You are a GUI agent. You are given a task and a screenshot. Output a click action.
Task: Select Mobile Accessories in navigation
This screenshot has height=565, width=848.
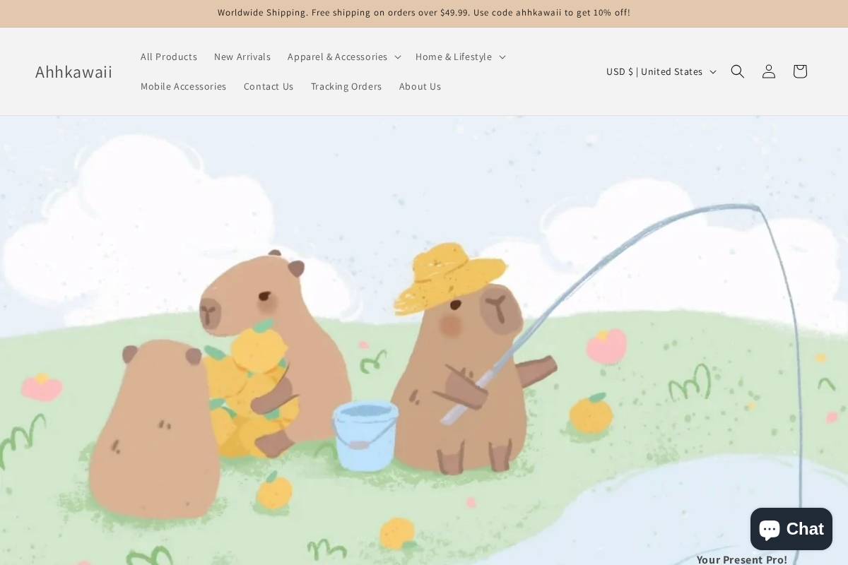tap(183, 86)
